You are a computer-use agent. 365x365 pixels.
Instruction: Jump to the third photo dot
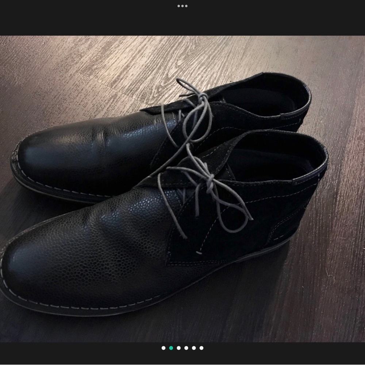[x=179, y=348]
